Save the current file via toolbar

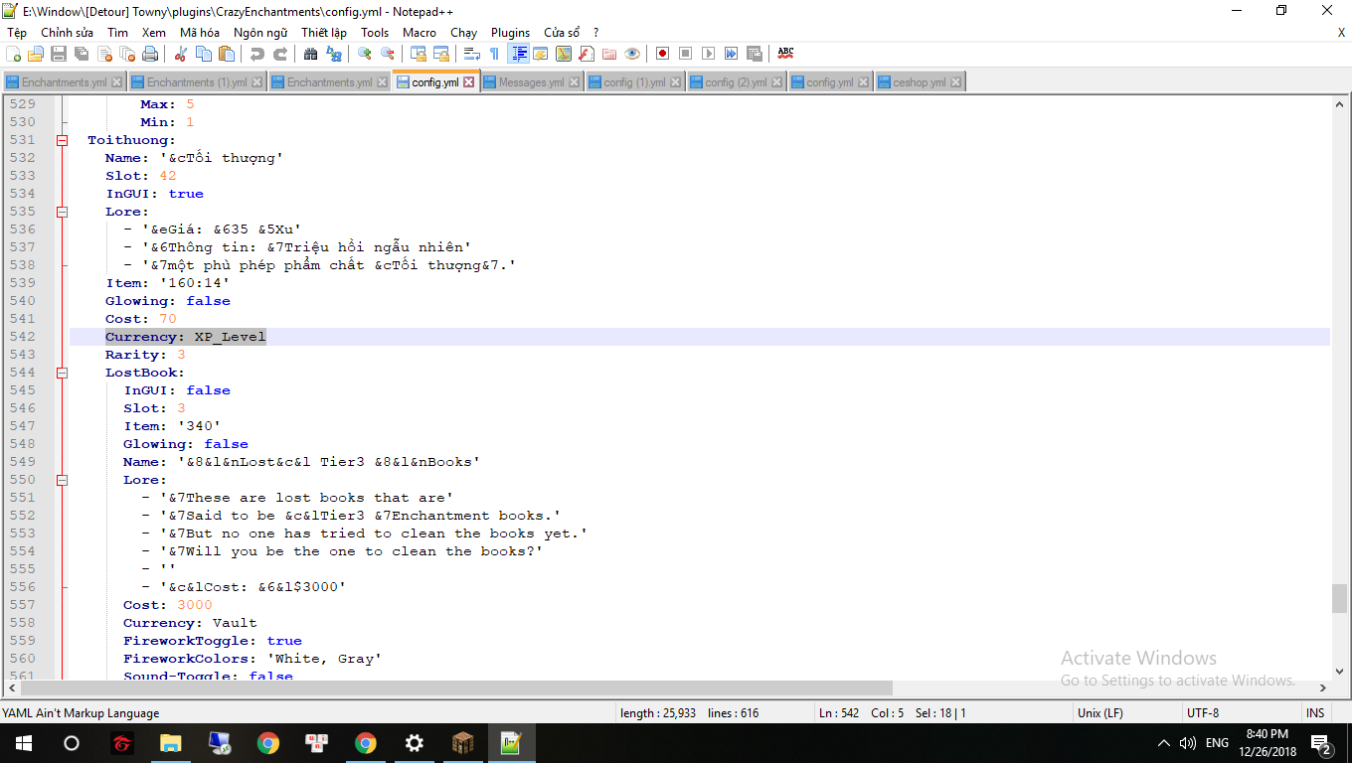[59, 54]
